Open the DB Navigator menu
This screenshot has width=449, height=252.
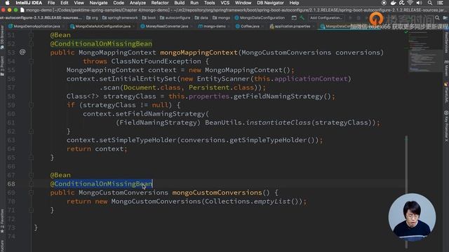[270, 3]
